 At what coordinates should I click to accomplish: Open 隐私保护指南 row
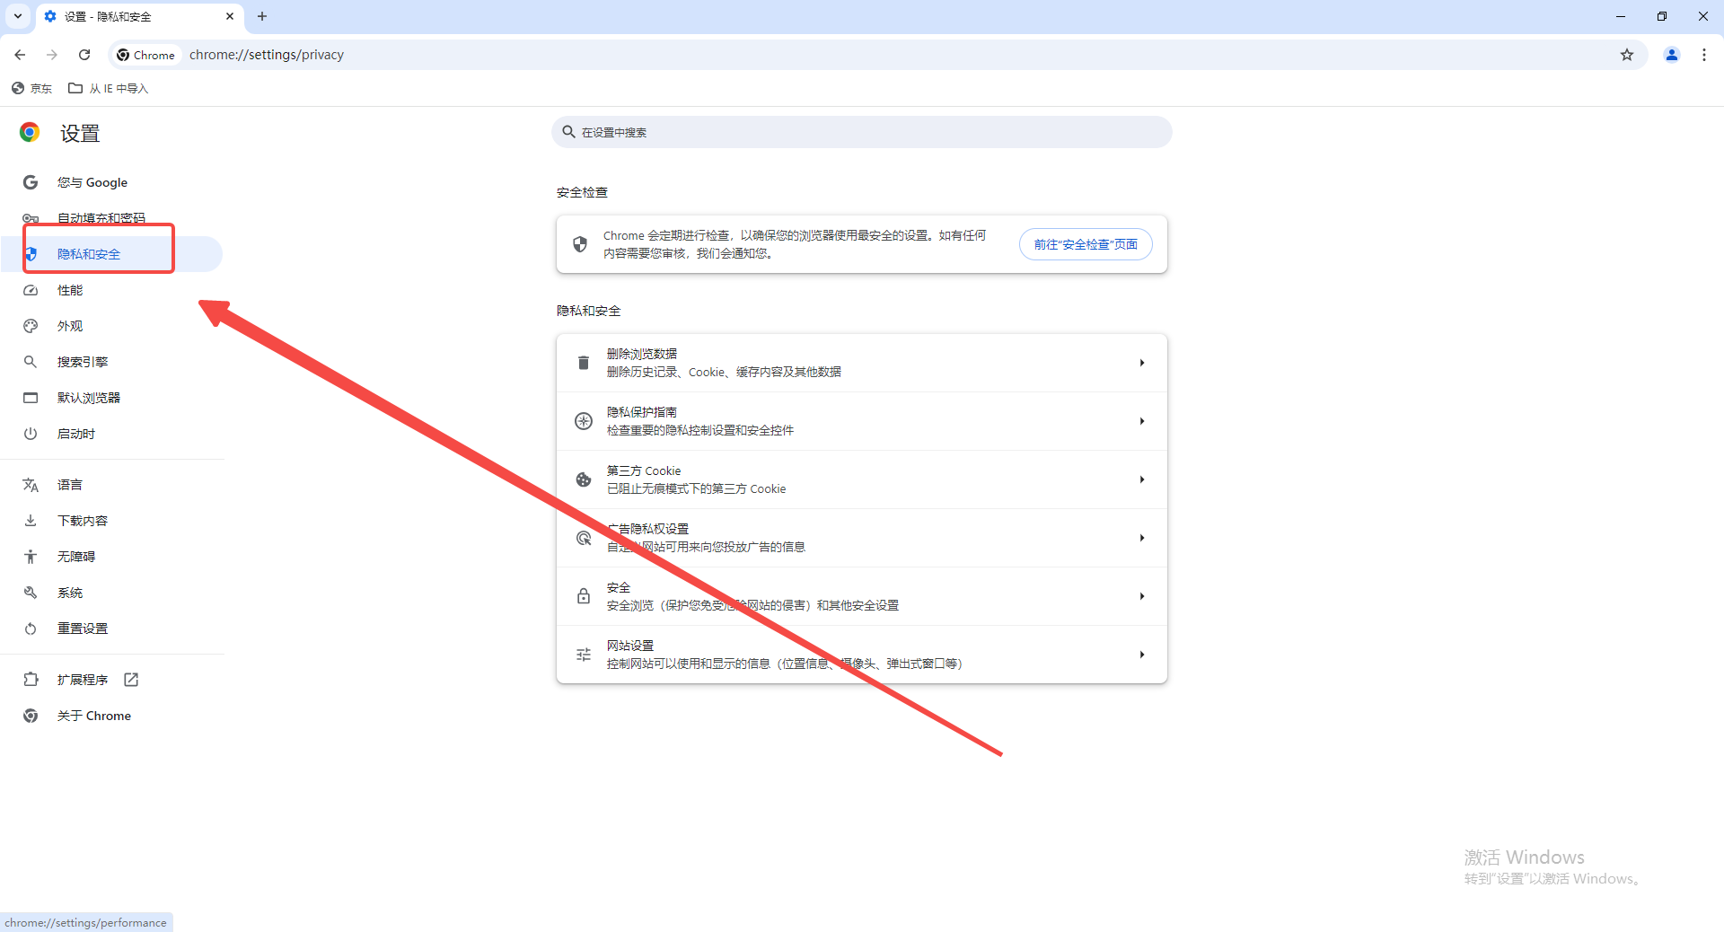(862, 421)
